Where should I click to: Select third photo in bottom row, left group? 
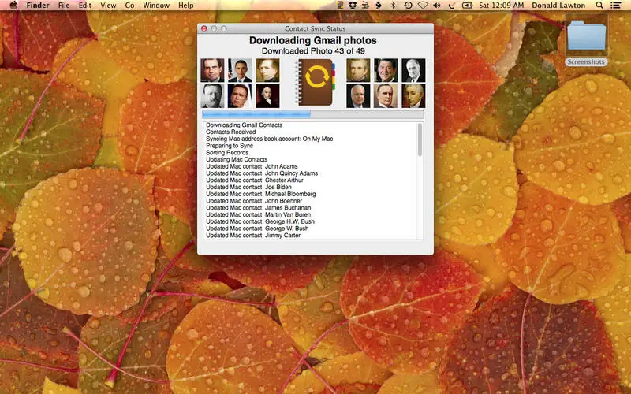tap(267, 95)
